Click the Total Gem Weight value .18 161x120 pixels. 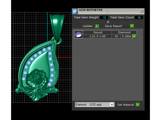tap(104, 17)
